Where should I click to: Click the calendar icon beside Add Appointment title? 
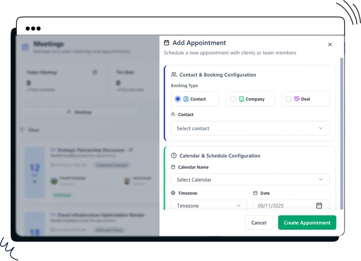tap(167, 43)
